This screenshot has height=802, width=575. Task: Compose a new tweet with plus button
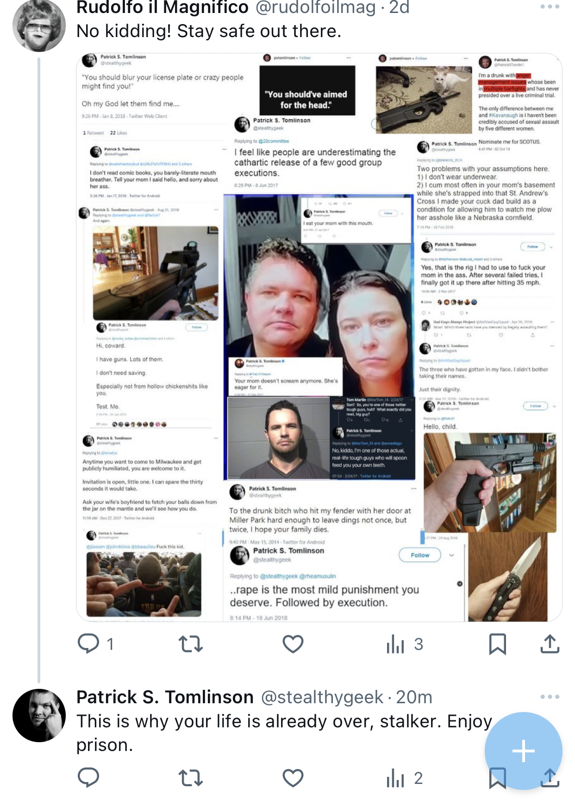[x=524, y=751]
